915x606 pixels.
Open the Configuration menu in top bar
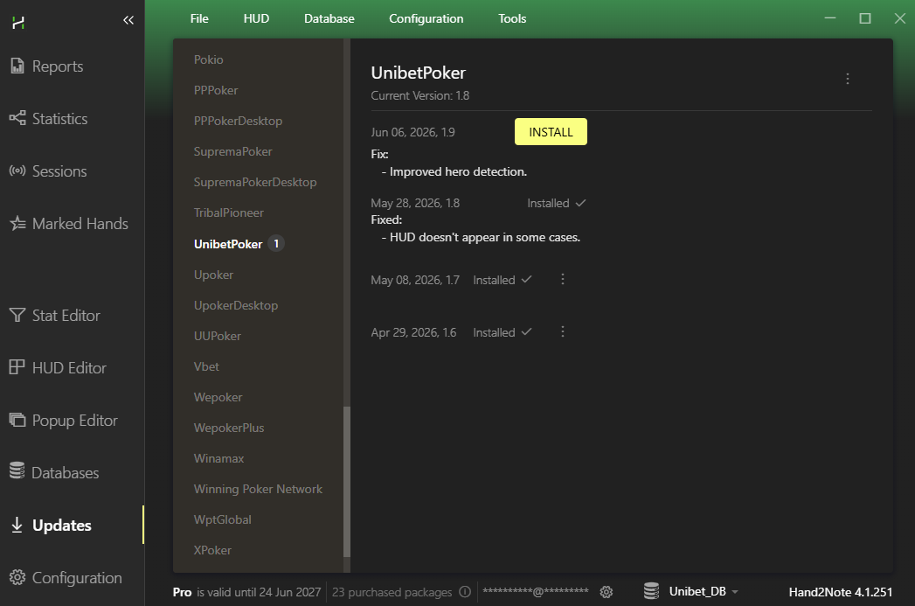click(426, 18)
